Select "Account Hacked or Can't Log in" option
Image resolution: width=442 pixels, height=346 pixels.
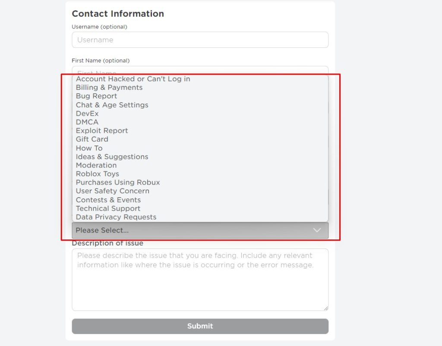point(132,79)
